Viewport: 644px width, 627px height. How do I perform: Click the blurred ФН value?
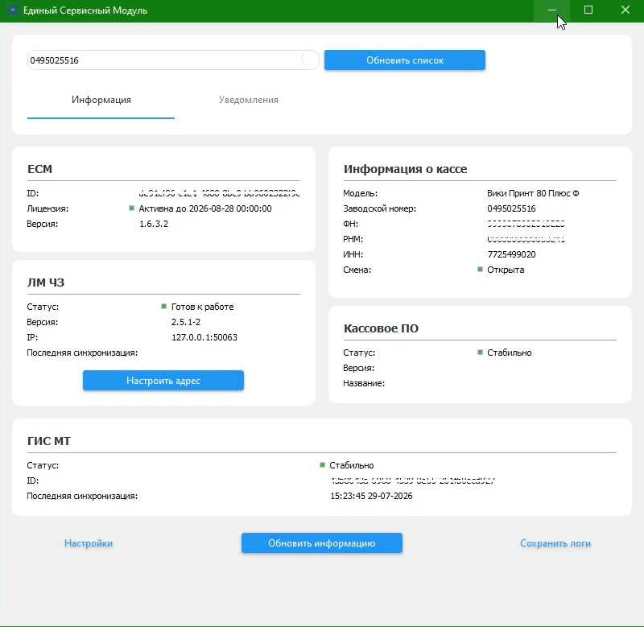[x=526, y=224]
